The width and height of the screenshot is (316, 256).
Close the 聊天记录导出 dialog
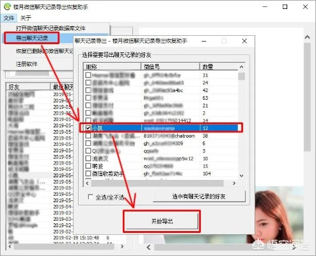pyautogui.click(x=244, y=41)
